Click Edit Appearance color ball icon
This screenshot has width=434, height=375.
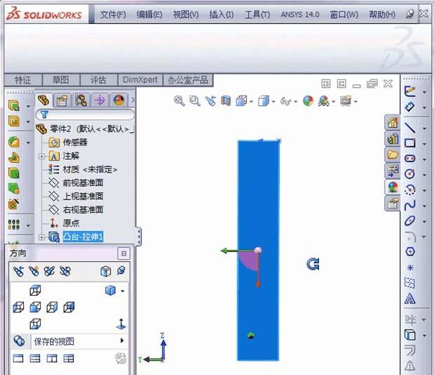click(x=308, y=101)
